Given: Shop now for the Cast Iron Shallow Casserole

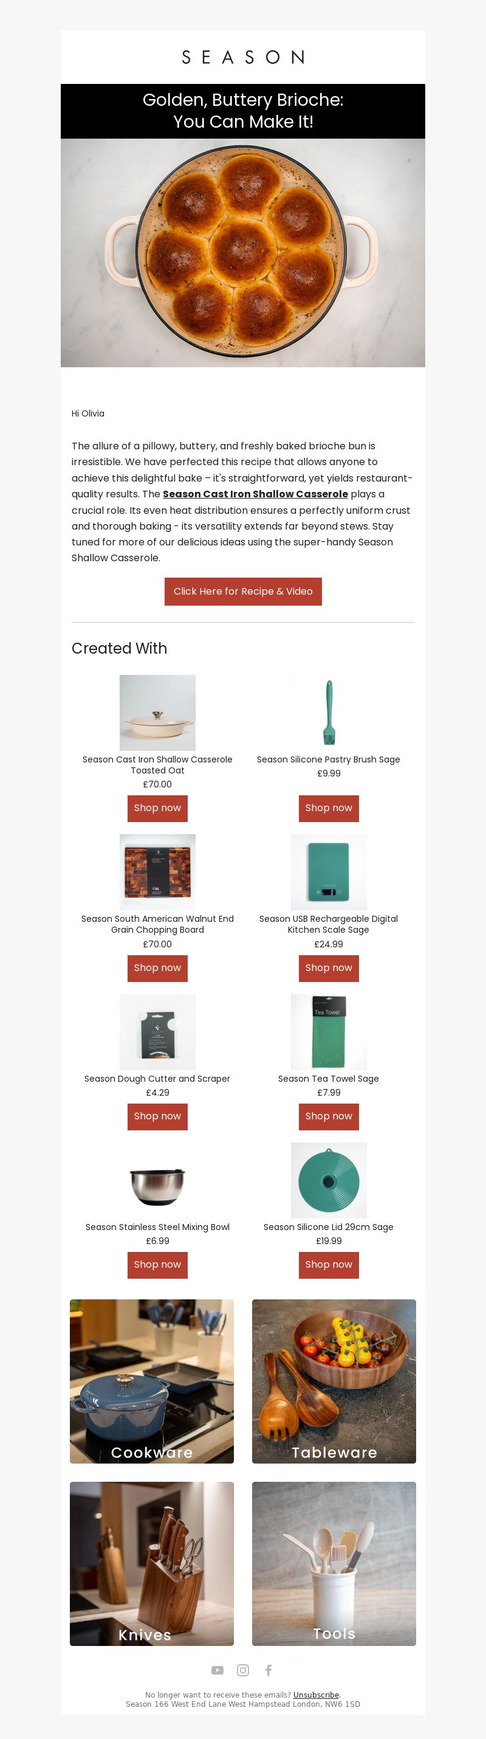Looking at the screenshot, I should tap(157, 808).
